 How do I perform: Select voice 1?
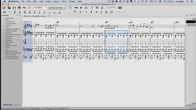click(x=116, y=12)
